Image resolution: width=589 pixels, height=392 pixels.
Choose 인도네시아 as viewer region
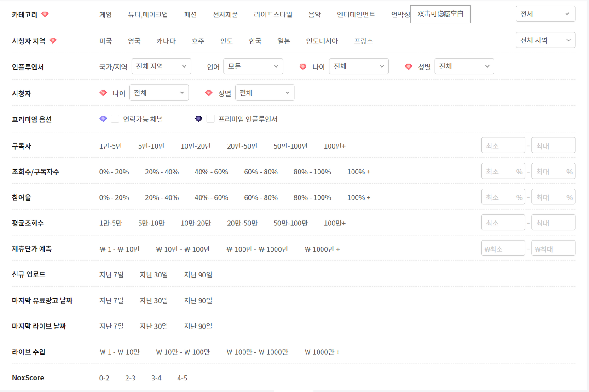(322, 40)
